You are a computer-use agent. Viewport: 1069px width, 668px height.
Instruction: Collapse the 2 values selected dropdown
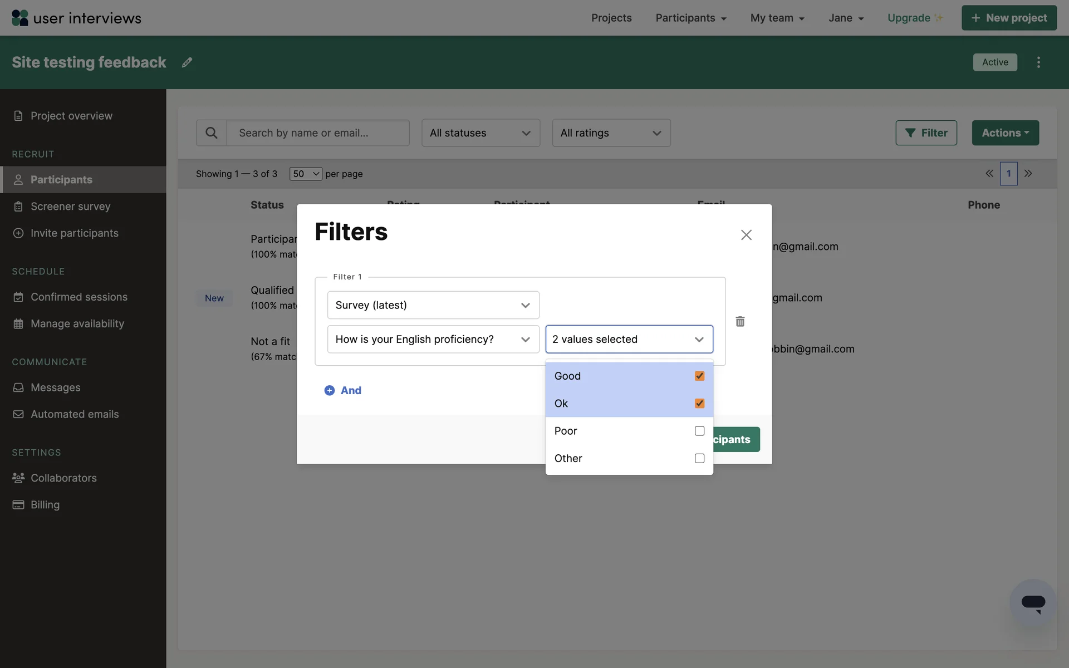[x=629, y=339]
